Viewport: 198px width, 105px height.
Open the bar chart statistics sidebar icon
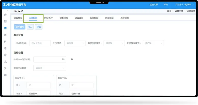tap(5, 35)
